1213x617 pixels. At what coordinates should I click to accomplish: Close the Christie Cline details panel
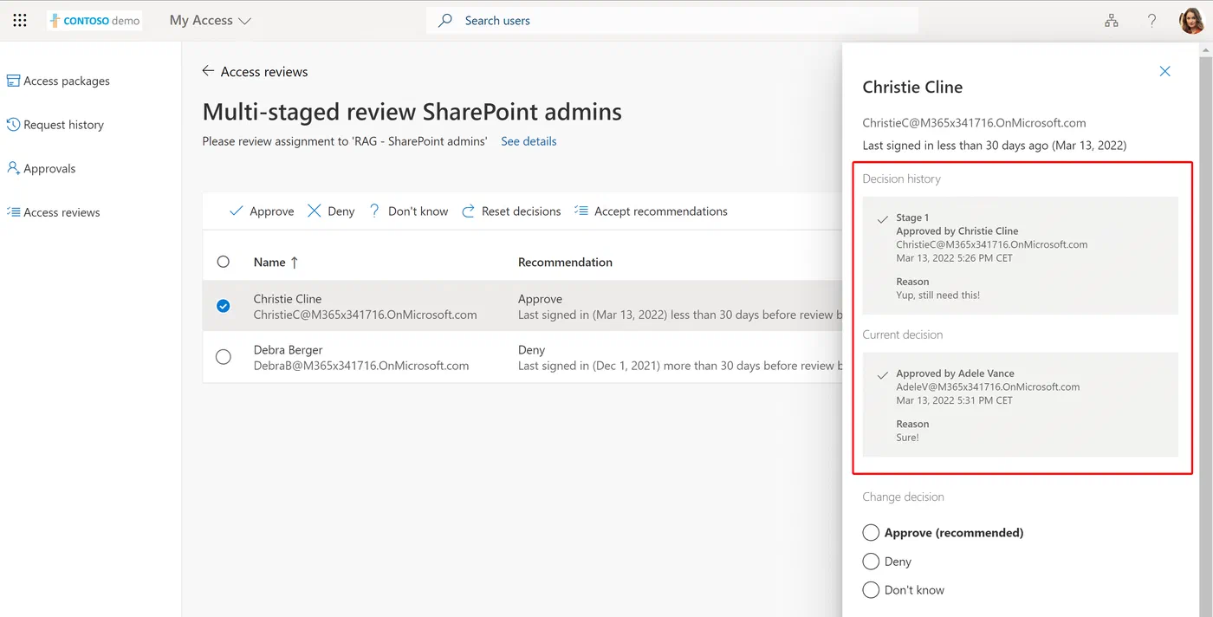click(1164, 71)
